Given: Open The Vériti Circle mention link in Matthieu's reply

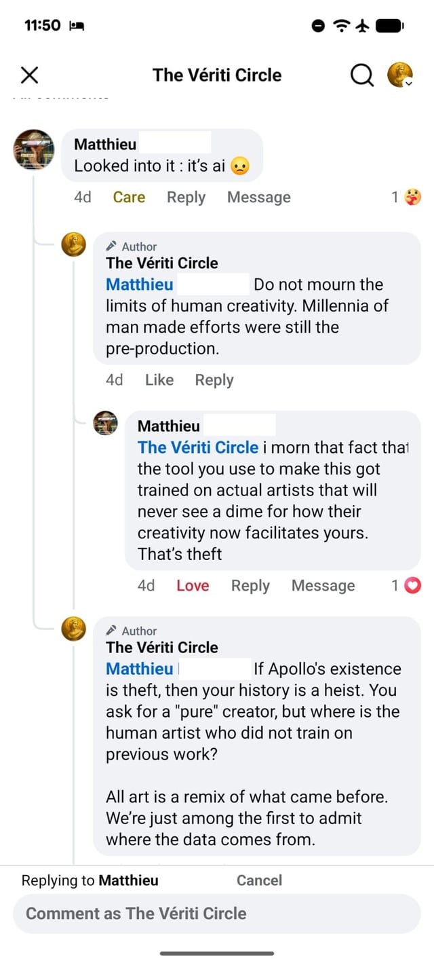Looking at the screenshot, I should pos(197,447).
